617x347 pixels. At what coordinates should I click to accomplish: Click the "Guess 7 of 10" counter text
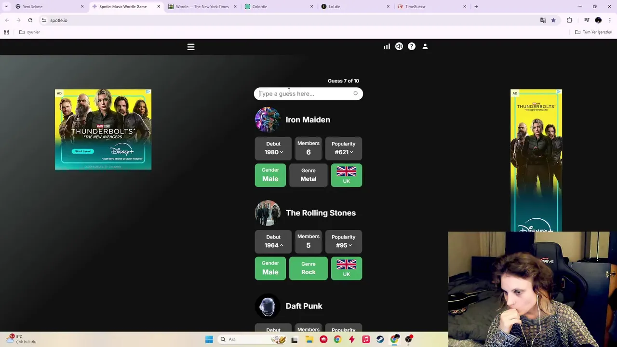pos(343,81)
